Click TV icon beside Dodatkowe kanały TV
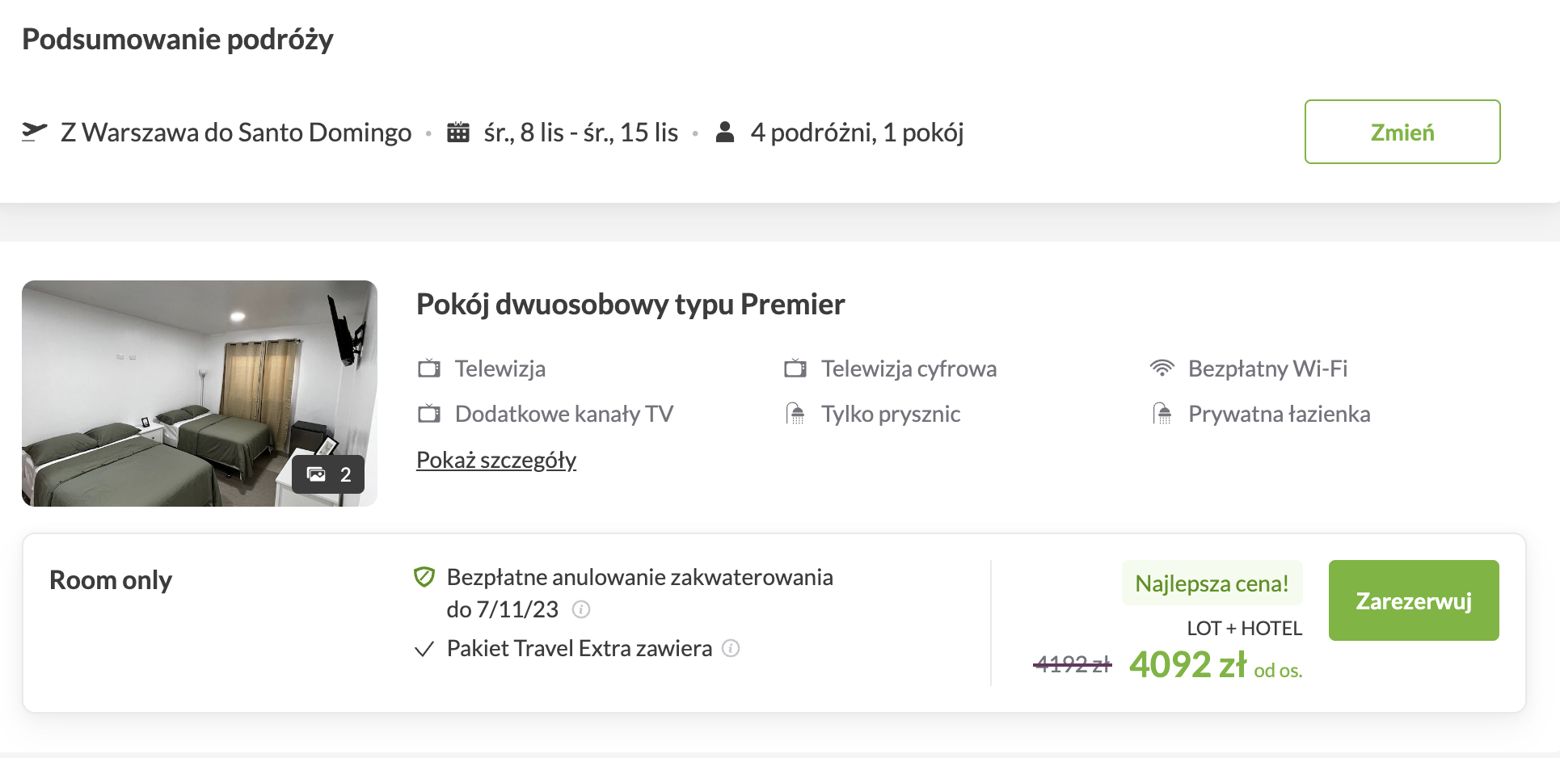This screenshot has width=1560, height=758. [x=429, y=414]
